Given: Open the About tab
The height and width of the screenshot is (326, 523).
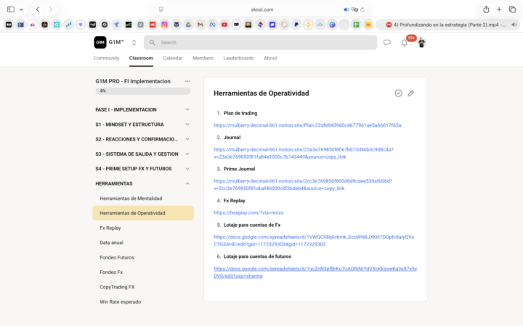Looking at the screenshot, I should coord(270,58).
